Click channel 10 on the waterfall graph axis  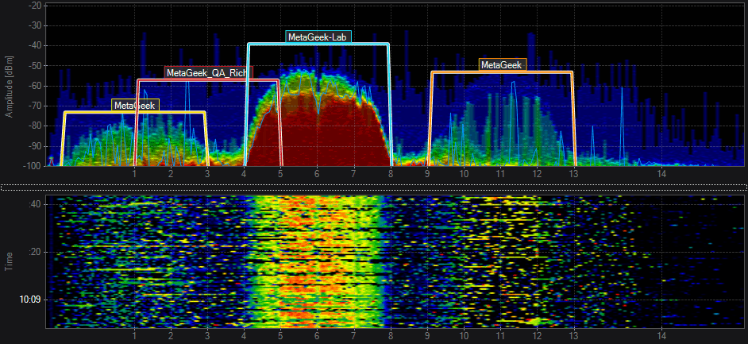464,336
